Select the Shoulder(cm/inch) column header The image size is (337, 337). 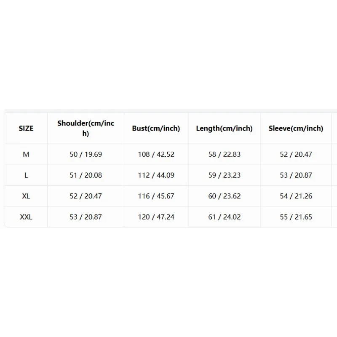[86, 128]
